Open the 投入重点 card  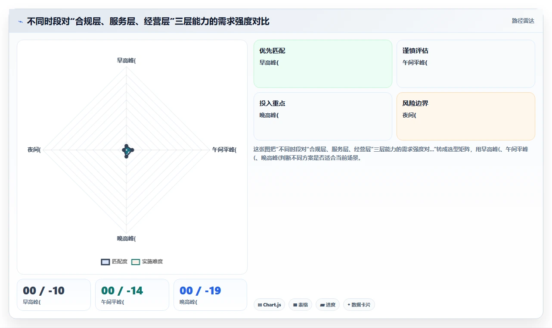[x=323, y=116]
